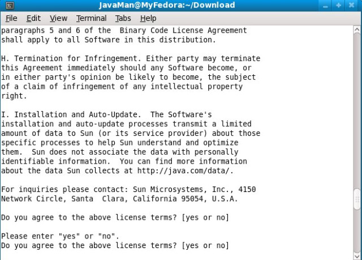Open the View menu

click(x=58, y=18)
